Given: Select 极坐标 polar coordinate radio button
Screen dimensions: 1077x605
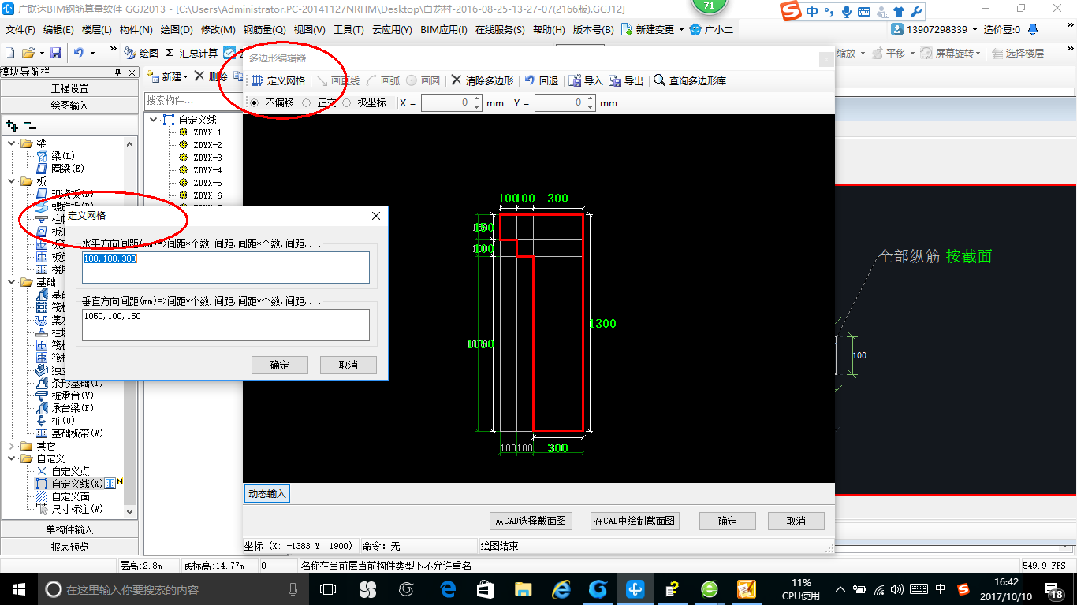Looking at the screenshot, I should pos(347,102).
